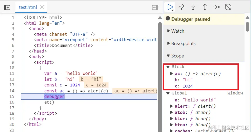Click the var a = 'hello world' line
Viewport: 251px width, 132px height.
click(x=71, y=74)
